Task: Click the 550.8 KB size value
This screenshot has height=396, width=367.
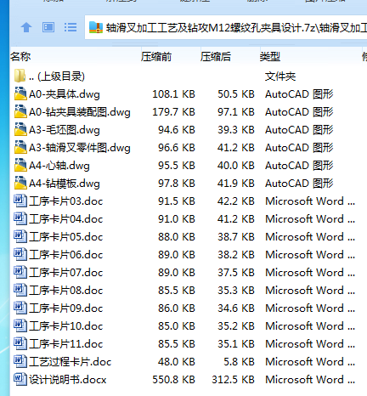Action: pos(174,380)
